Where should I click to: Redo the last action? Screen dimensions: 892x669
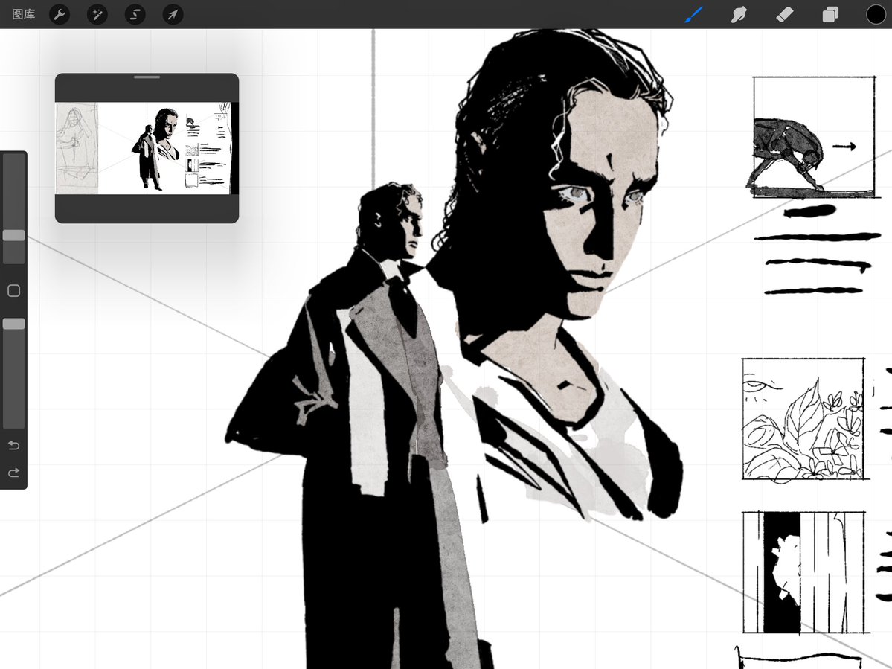(13, 472)
